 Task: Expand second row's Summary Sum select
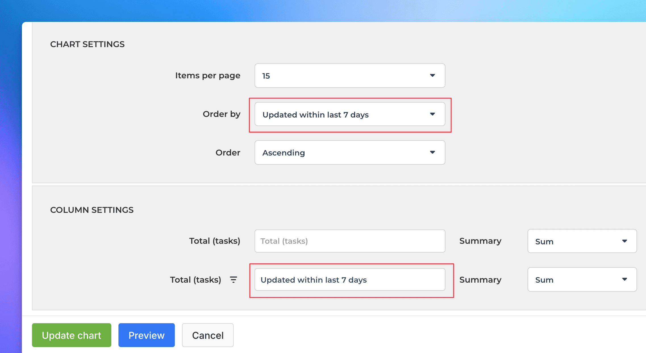pyautogui.click(x=577, y=280)
